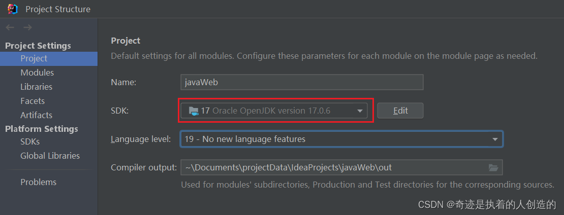Open the SDK dropdown arrow

[x=360, y=111]
